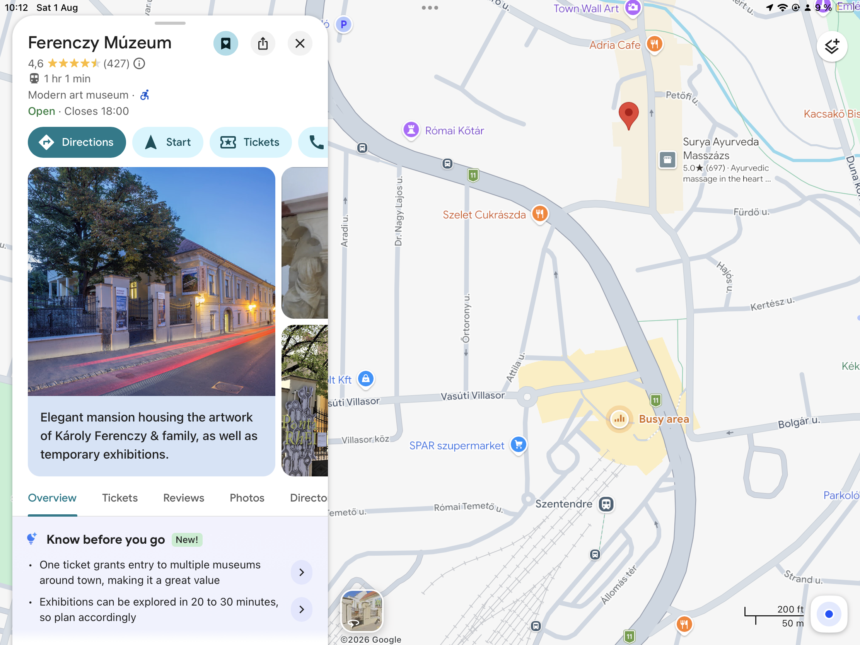Tap the Busy area indicator icon
Viewport: 860px width, 645px height.
pos(619,419)
